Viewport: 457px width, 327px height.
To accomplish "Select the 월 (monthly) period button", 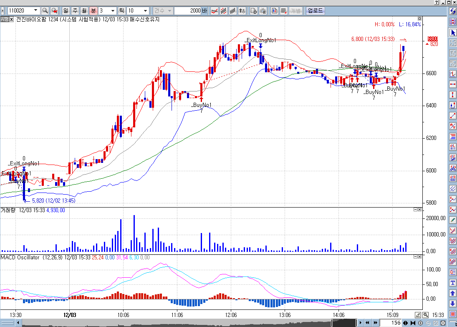I will (x=84, y=10).
